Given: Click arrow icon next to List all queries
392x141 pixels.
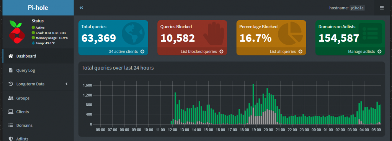Looking at the screenshot, I should 300,52.
